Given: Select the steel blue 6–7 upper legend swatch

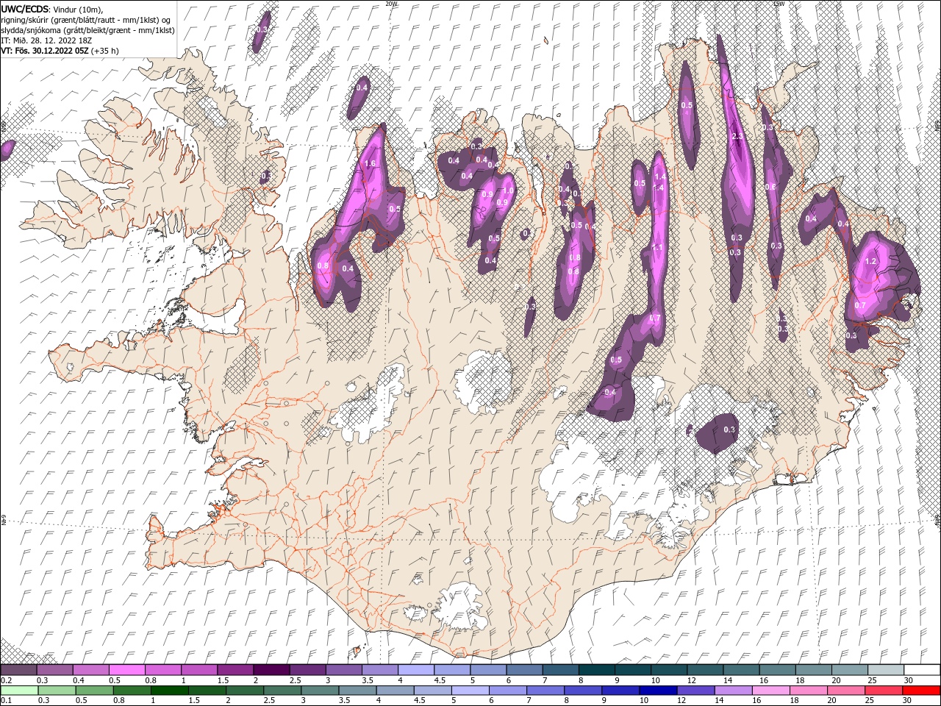Looking at the screenshot, I should 524,669.
